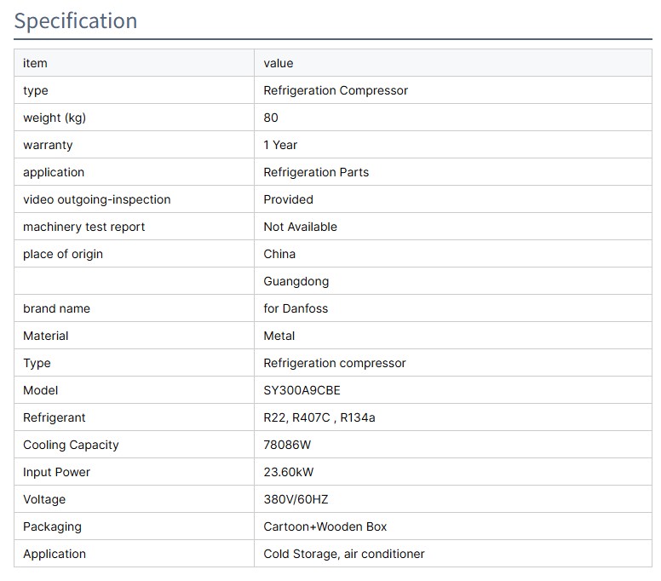Viewport: 661px width, 581px height.
Task: Click the model number SY300A9CBE
Action: [x=302, y=390]
